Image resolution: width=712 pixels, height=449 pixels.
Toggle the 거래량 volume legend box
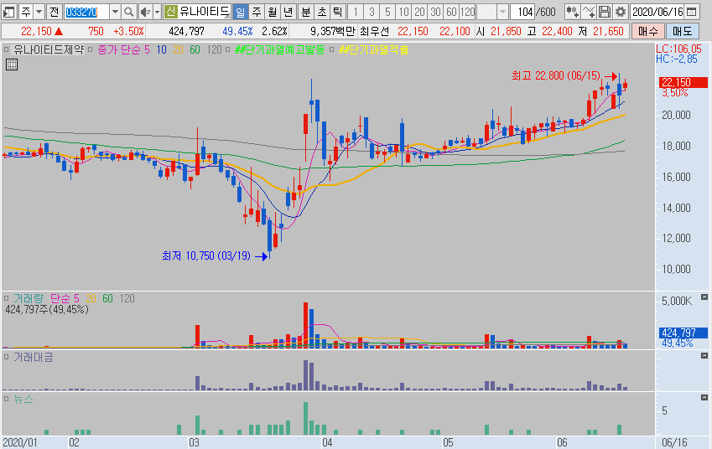(7, 298)
